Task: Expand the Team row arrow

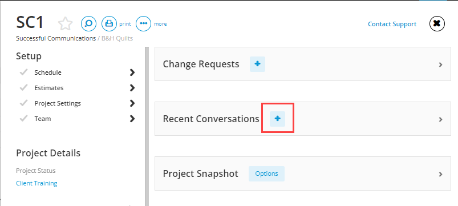Action: click(x=132, y=119)
